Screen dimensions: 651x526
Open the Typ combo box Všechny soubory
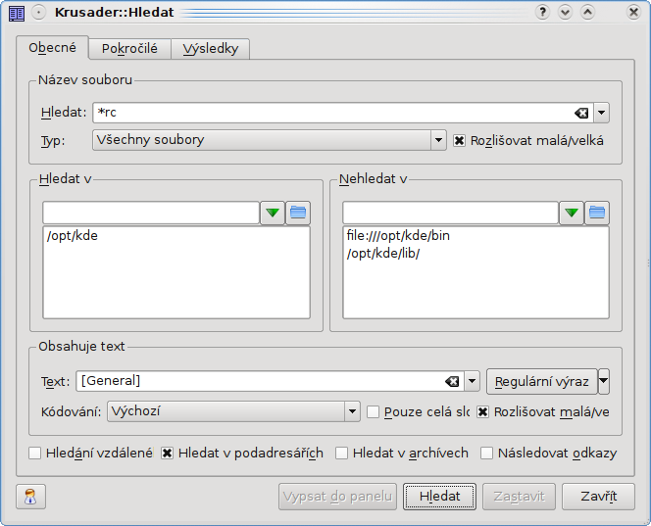click(270, 140)
